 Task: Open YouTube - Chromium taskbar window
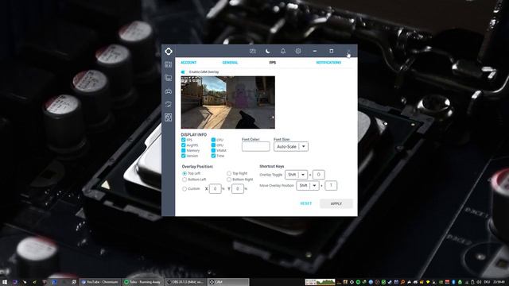100,282
